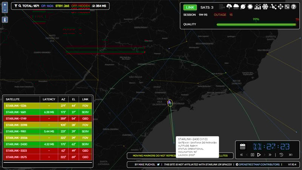302x170 pixels.
Task: Click the connected nodes network icon
Action: coord(273,7)
